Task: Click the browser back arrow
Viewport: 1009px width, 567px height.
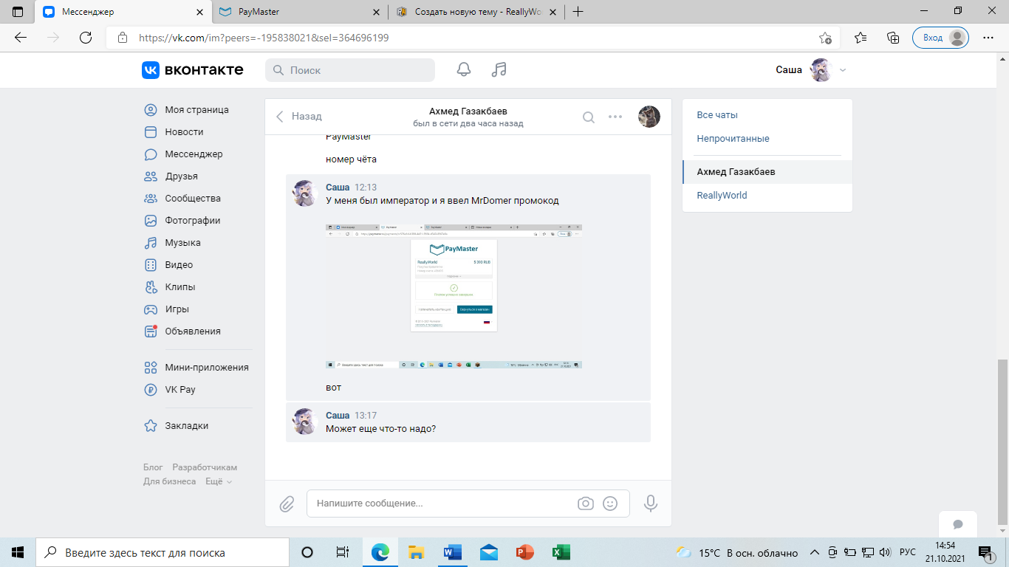Action: pyautogui.click(x=21, y=38)
